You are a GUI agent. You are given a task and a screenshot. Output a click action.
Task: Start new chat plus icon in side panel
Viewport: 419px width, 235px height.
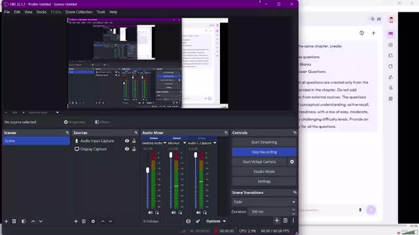click(x=374, y=33)
